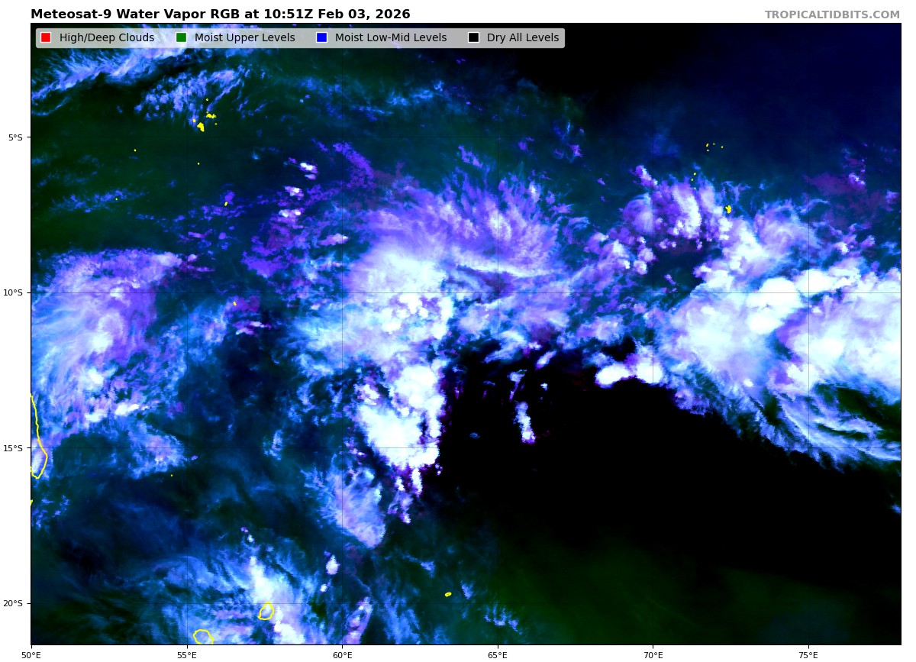Click the small Rodrigues island outline

(448, 594)
